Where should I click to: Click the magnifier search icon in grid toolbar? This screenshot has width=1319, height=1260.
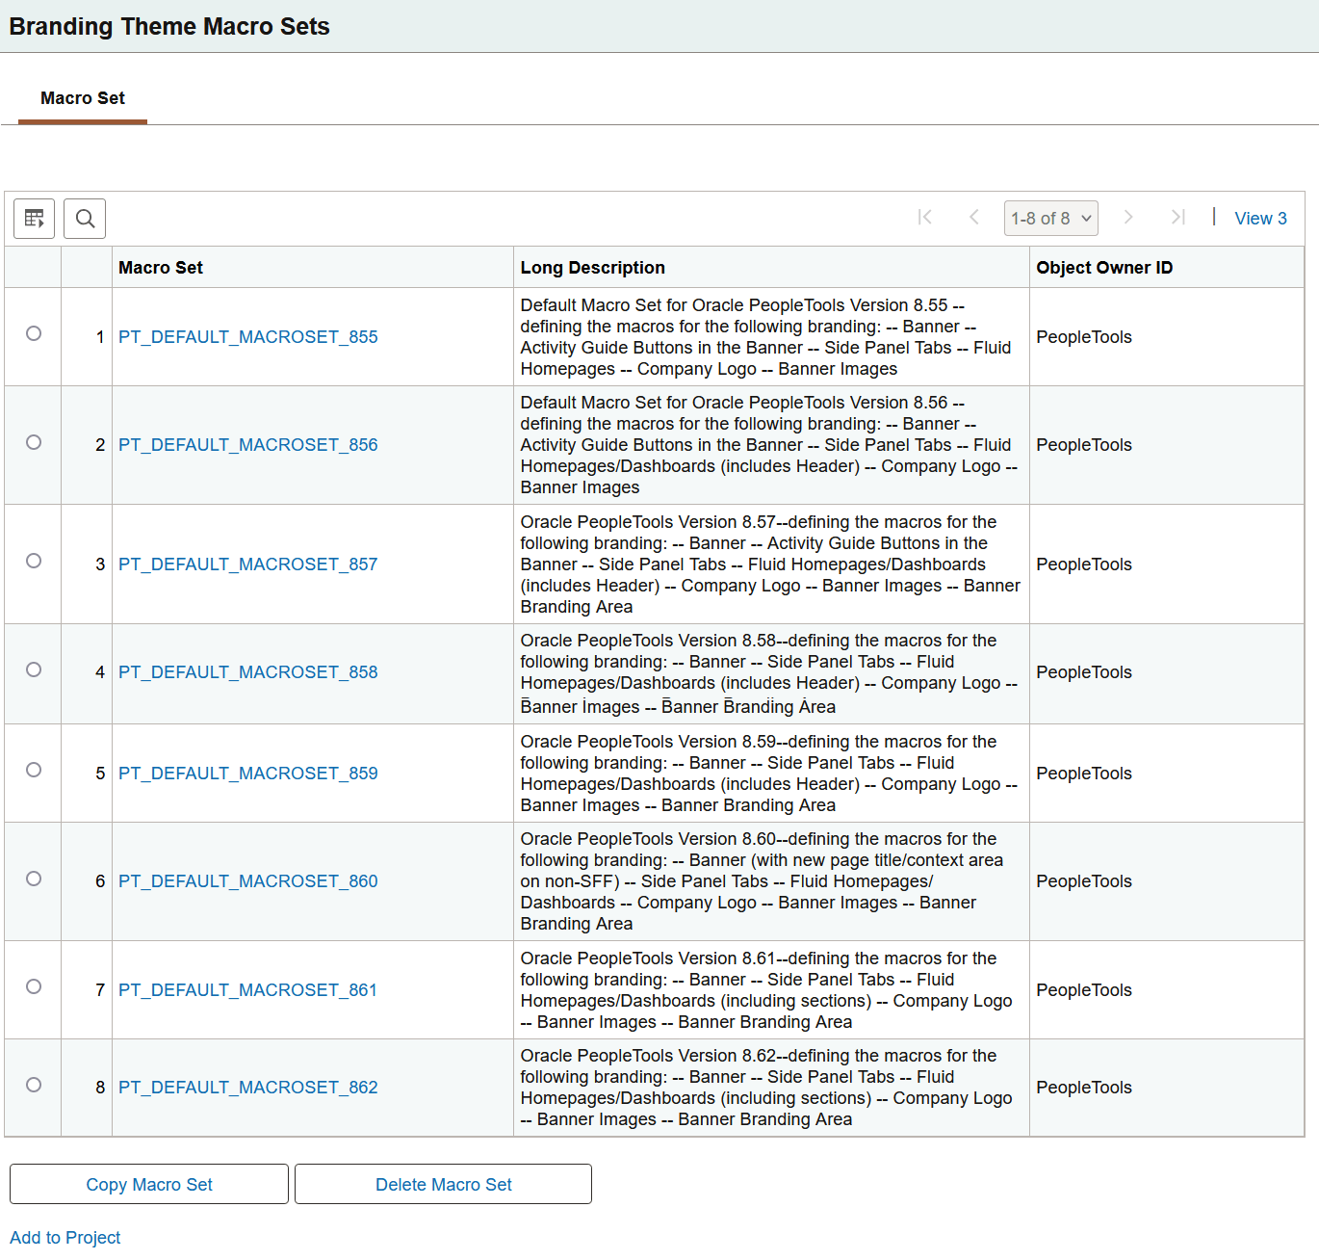pos(85,219)
